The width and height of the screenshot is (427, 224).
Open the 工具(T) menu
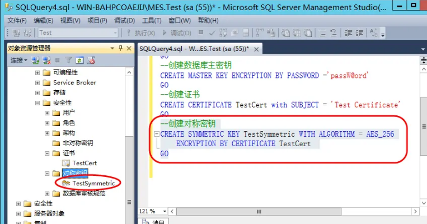coord(152,20)
